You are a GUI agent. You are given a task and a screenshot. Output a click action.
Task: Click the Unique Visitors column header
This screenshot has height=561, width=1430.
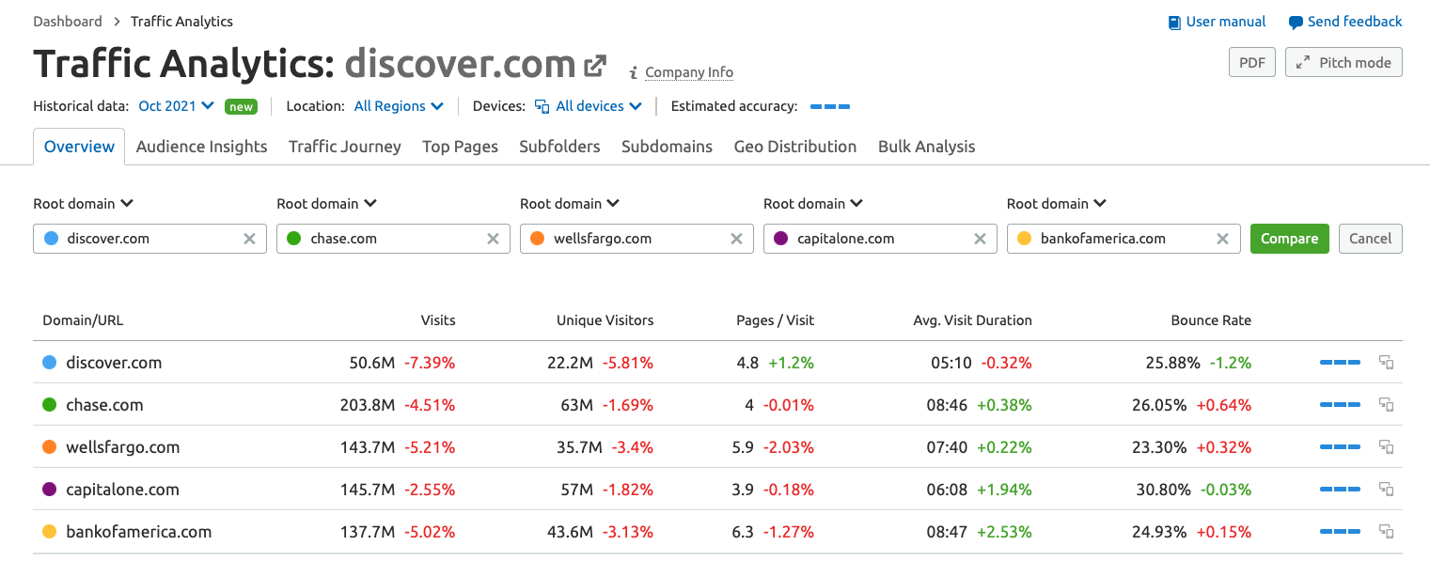click(605, 320)
